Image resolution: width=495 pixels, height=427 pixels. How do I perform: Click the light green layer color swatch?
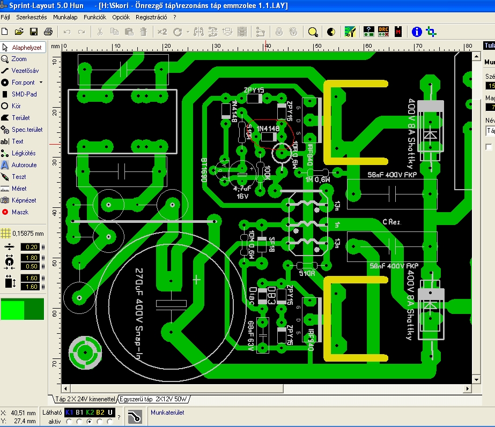click(12, 309)
